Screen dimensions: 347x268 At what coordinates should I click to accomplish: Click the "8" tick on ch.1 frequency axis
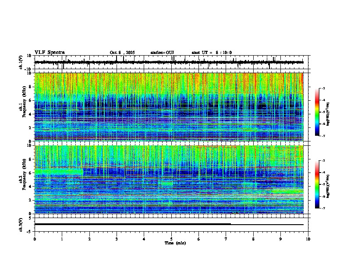(30, 87)
